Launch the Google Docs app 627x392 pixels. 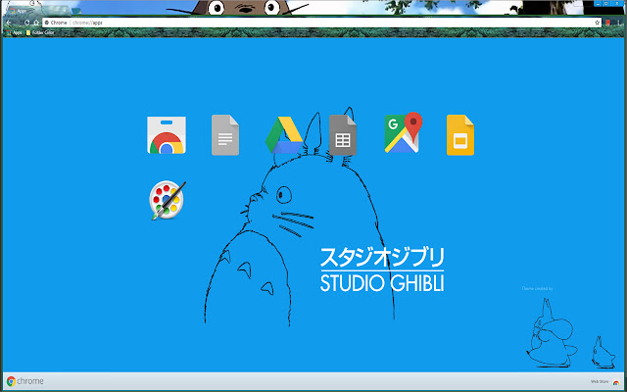pos(225,135)
